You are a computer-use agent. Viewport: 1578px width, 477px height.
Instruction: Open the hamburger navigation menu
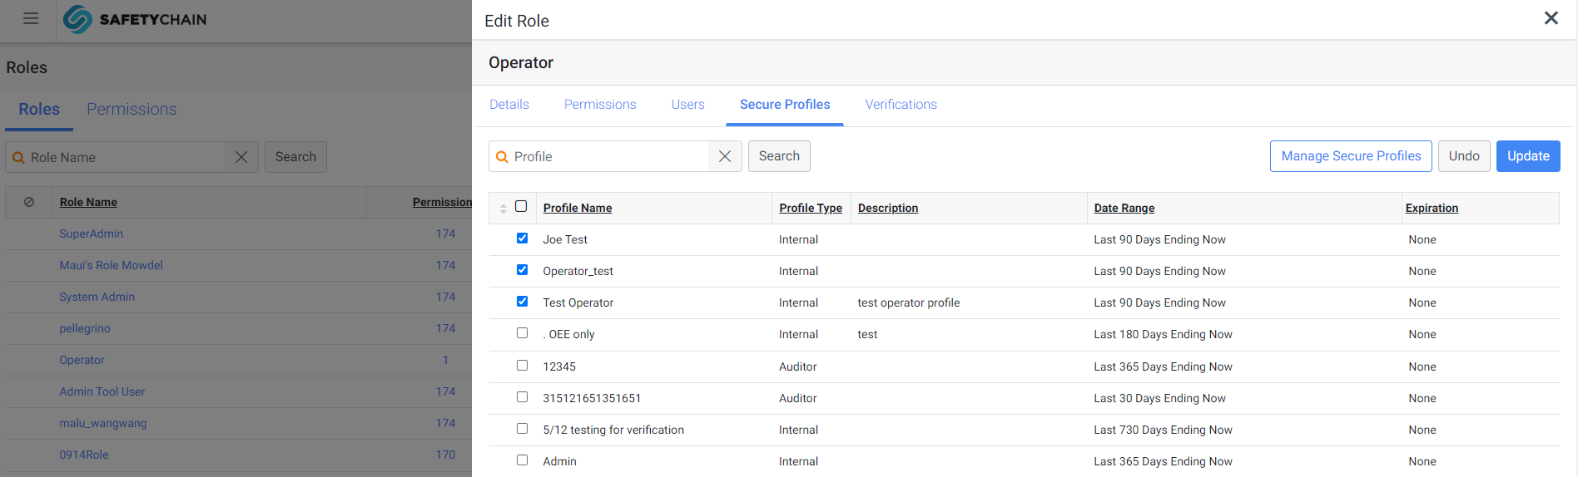pos(31,18)
